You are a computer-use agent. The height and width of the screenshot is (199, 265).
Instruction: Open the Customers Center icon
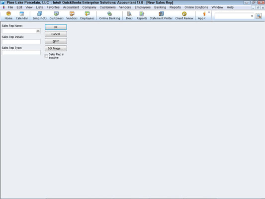[56, 16]
